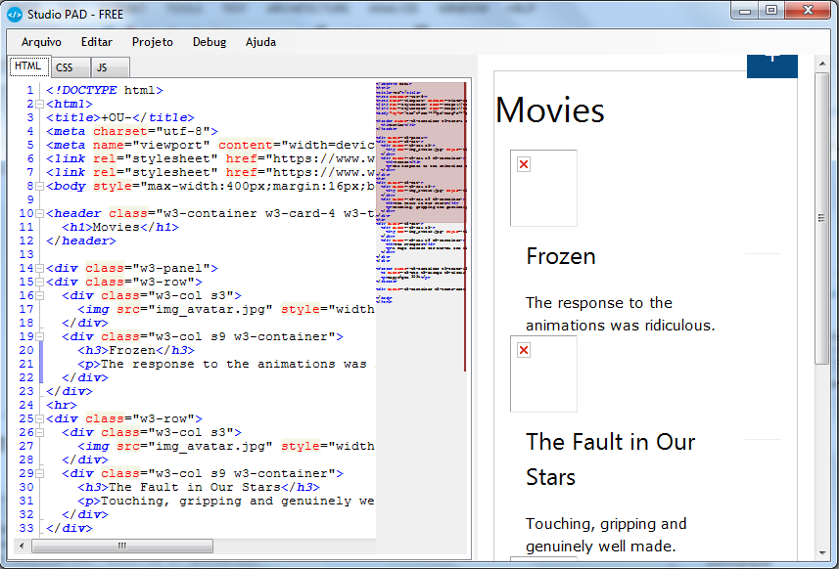
Task: Collapse the w3-row div fold on line 25
Action: pos(39,418)
